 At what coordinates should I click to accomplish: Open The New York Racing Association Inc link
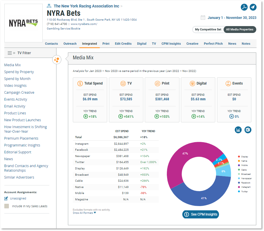pos(86,6)
